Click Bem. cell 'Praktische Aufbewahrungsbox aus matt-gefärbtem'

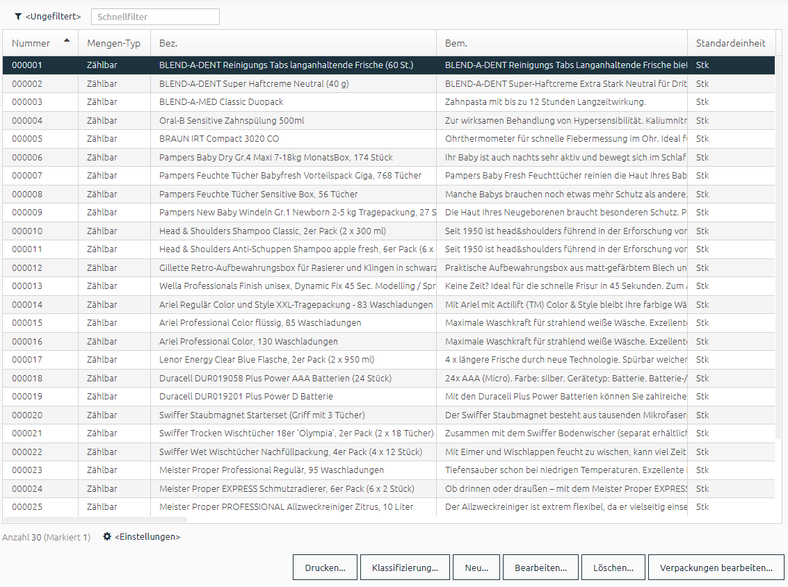(x=562, y=267)
